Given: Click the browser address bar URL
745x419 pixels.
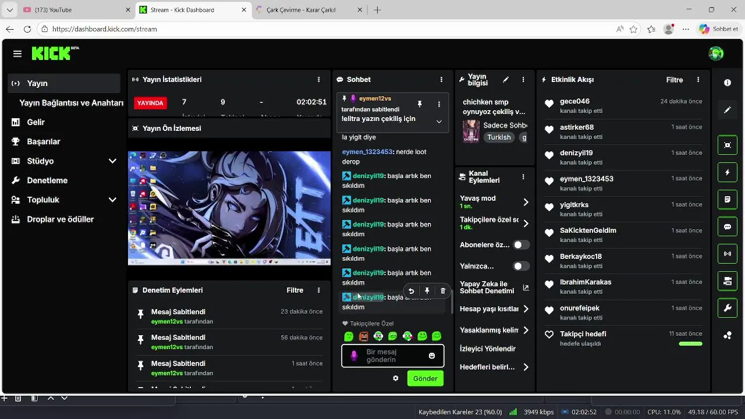Looking at the screenshot, I should (105, 29).
